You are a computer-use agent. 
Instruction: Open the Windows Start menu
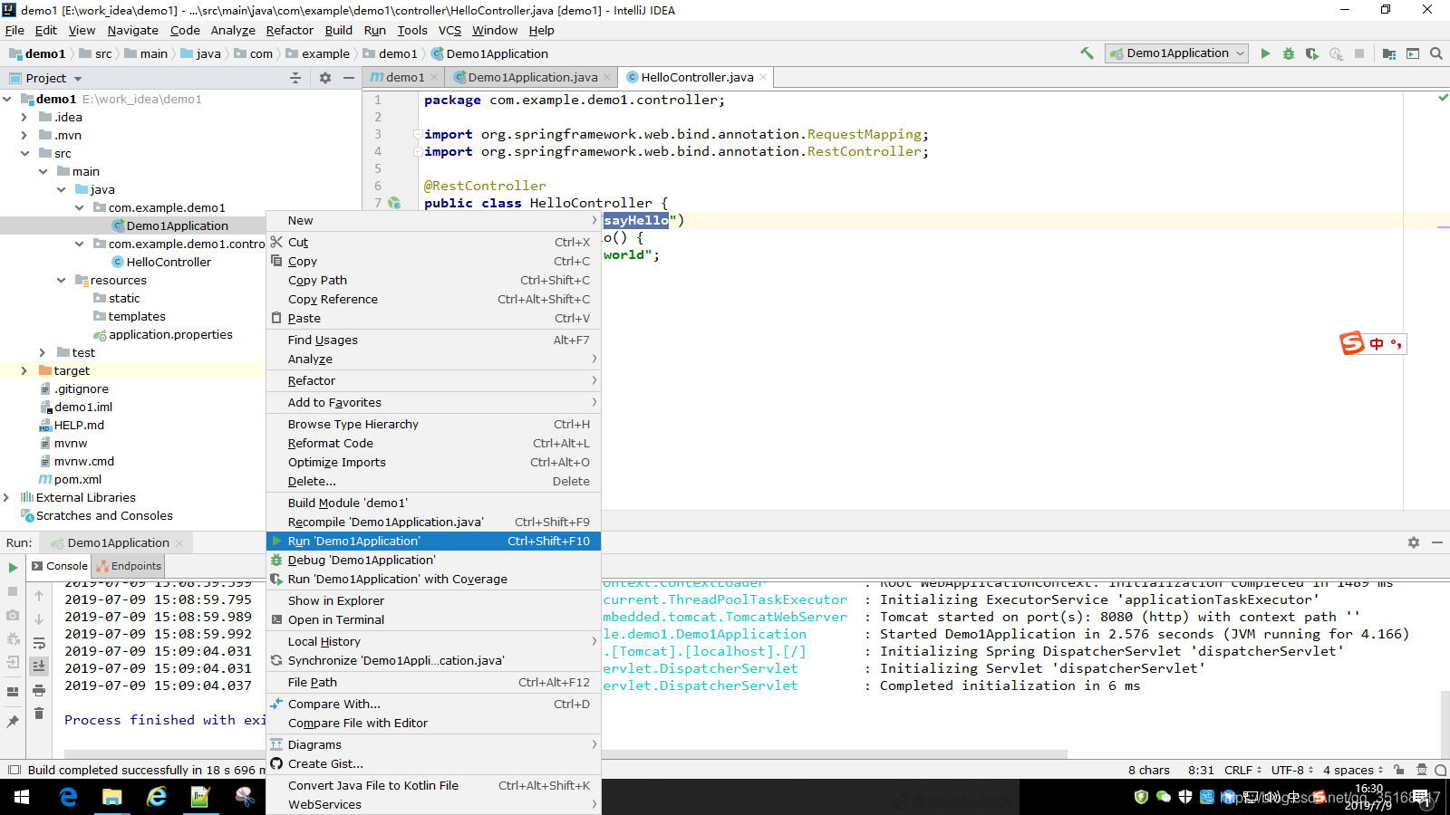(22, 797)
